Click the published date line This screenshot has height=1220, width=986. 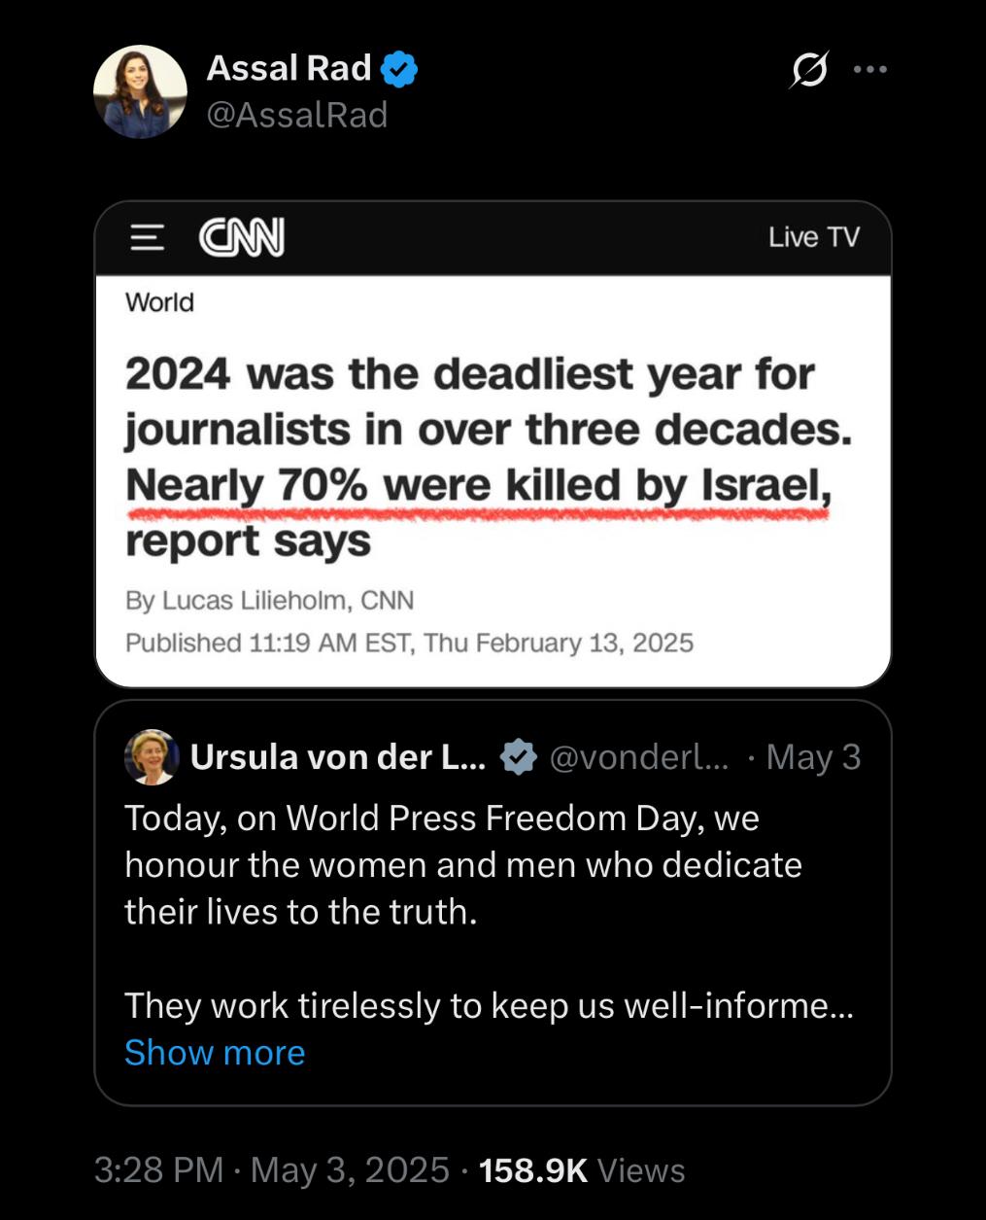point(409,643)
